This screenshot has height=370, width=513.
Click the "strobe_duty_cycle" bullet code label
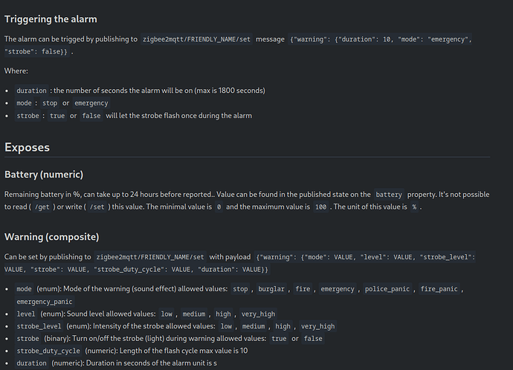tap(48, 351)
